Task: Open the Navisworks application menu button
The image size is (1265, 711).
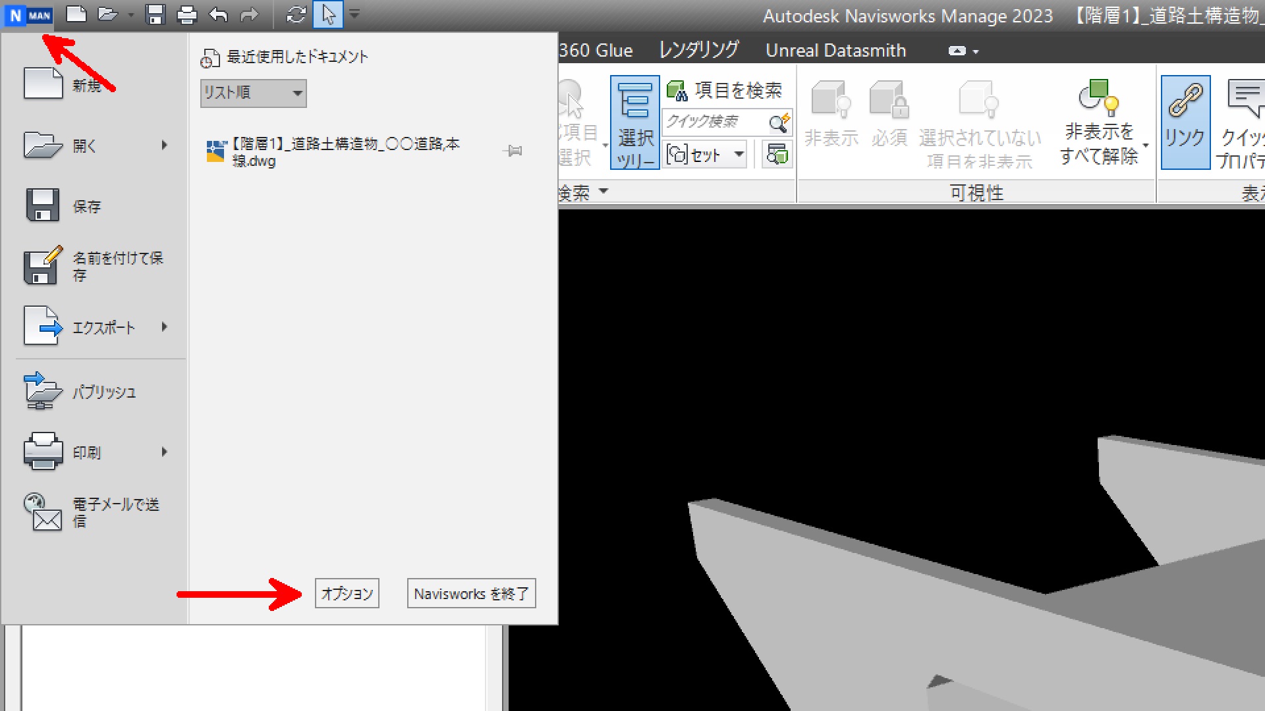Action: 28,14
